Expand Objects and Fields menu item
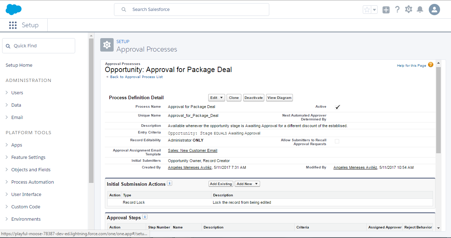The image size is (451, 238). pyautogui.click(x=31, y=169)
